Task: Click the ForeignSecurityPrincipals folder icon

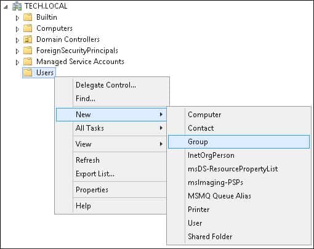Action: (x=28, y=51)
